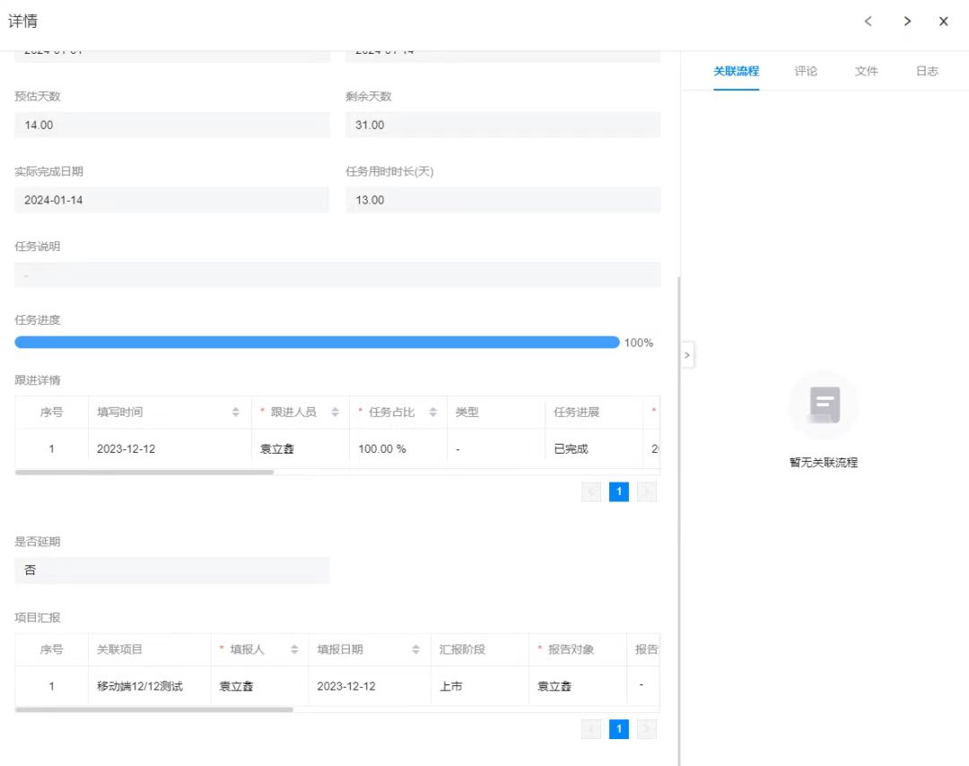Select page 1 in 跟进详情 pagination
This screenshot has width=969, height=766.
click(618, 492)
